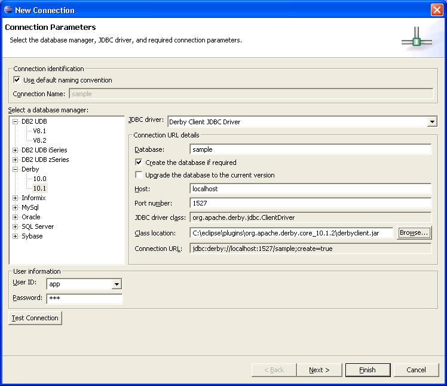Toggle Create the database if required

tap(139, 162)
